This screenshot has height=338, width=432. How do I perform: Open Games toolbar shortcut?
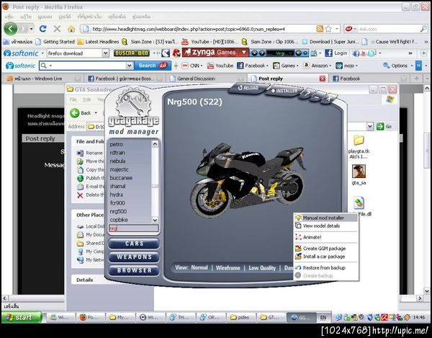tap(286, 66)
